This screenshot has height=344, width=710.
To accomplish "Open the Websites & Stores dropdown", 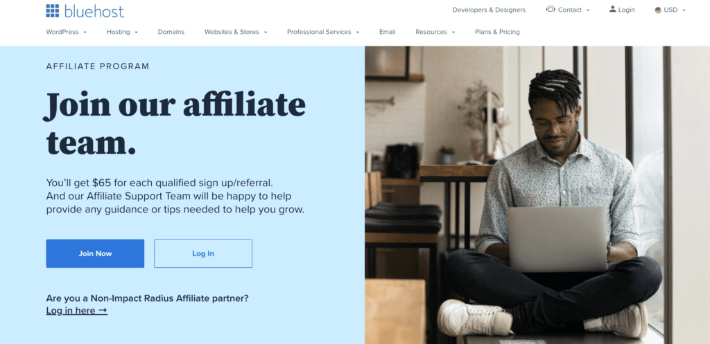I will click(x=236, y=32).
